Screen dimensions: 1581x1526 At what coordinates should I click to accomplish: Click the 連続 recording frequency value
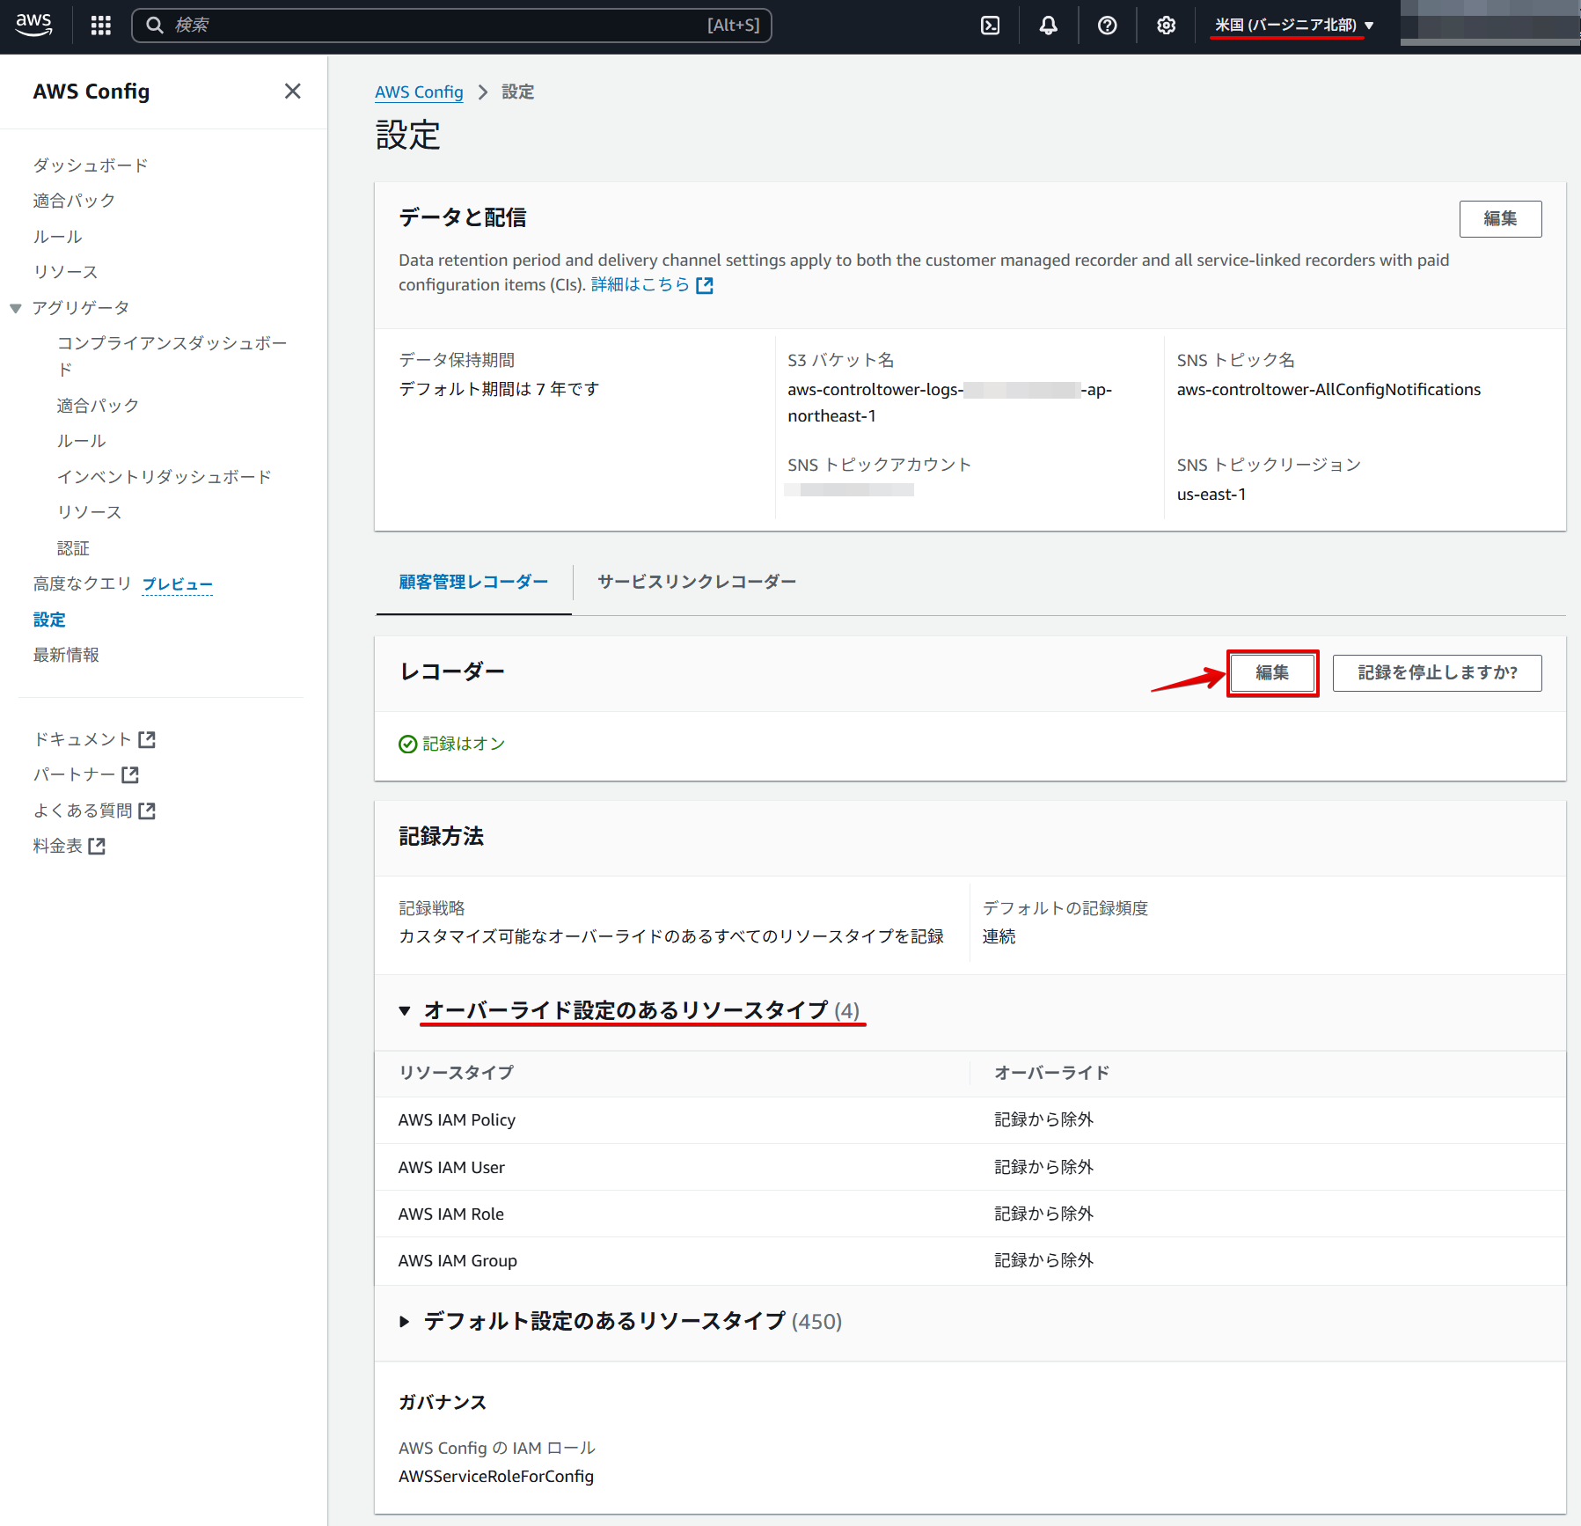[x=999, y=936]
